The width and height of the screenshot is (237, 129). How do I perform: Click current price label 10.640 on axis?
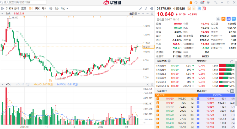coord(149,47)
